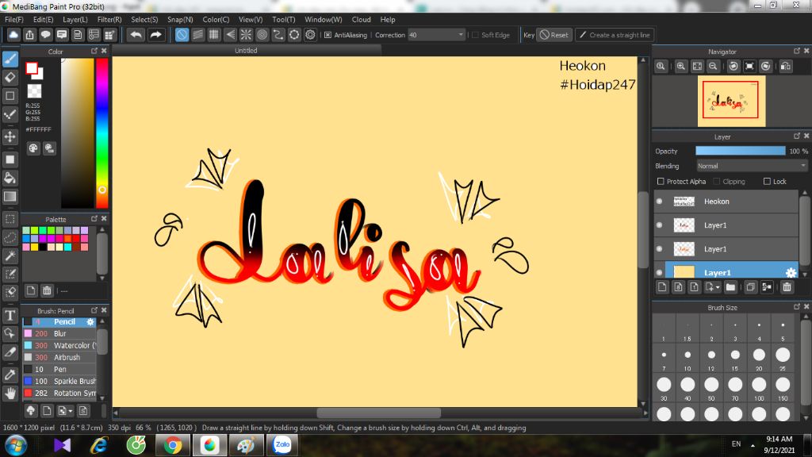Enable Protect Alpha checkbox
This screenshot has height=457, width=812.
point(661,182)
